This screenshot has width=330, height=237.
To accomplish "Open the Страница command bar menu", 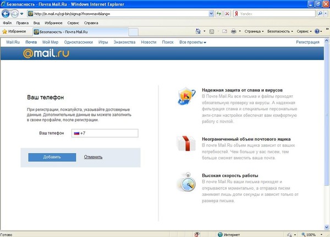I will (254, 31).
